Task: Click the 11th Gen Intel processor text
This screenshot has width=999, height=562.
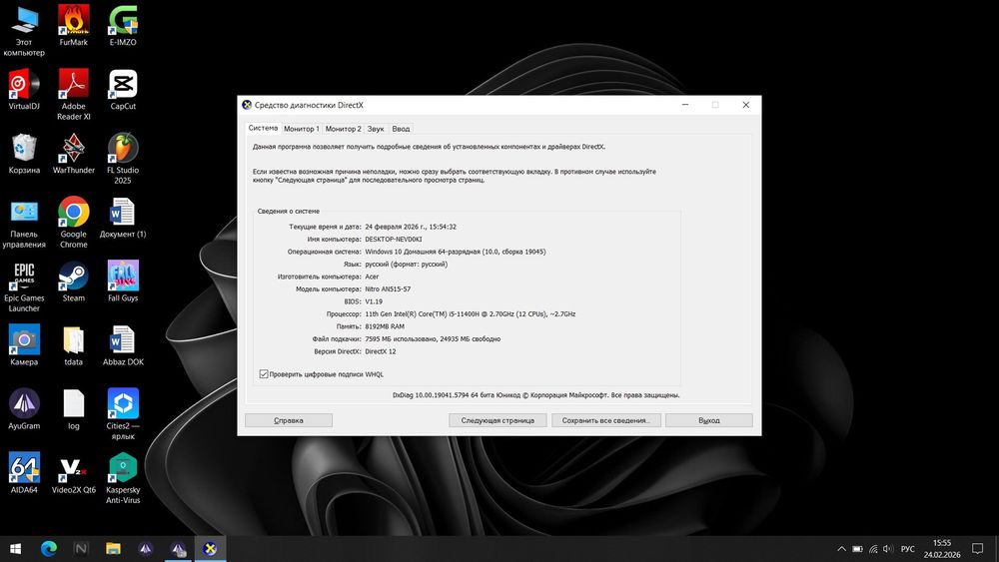Action: pos(471,313)
